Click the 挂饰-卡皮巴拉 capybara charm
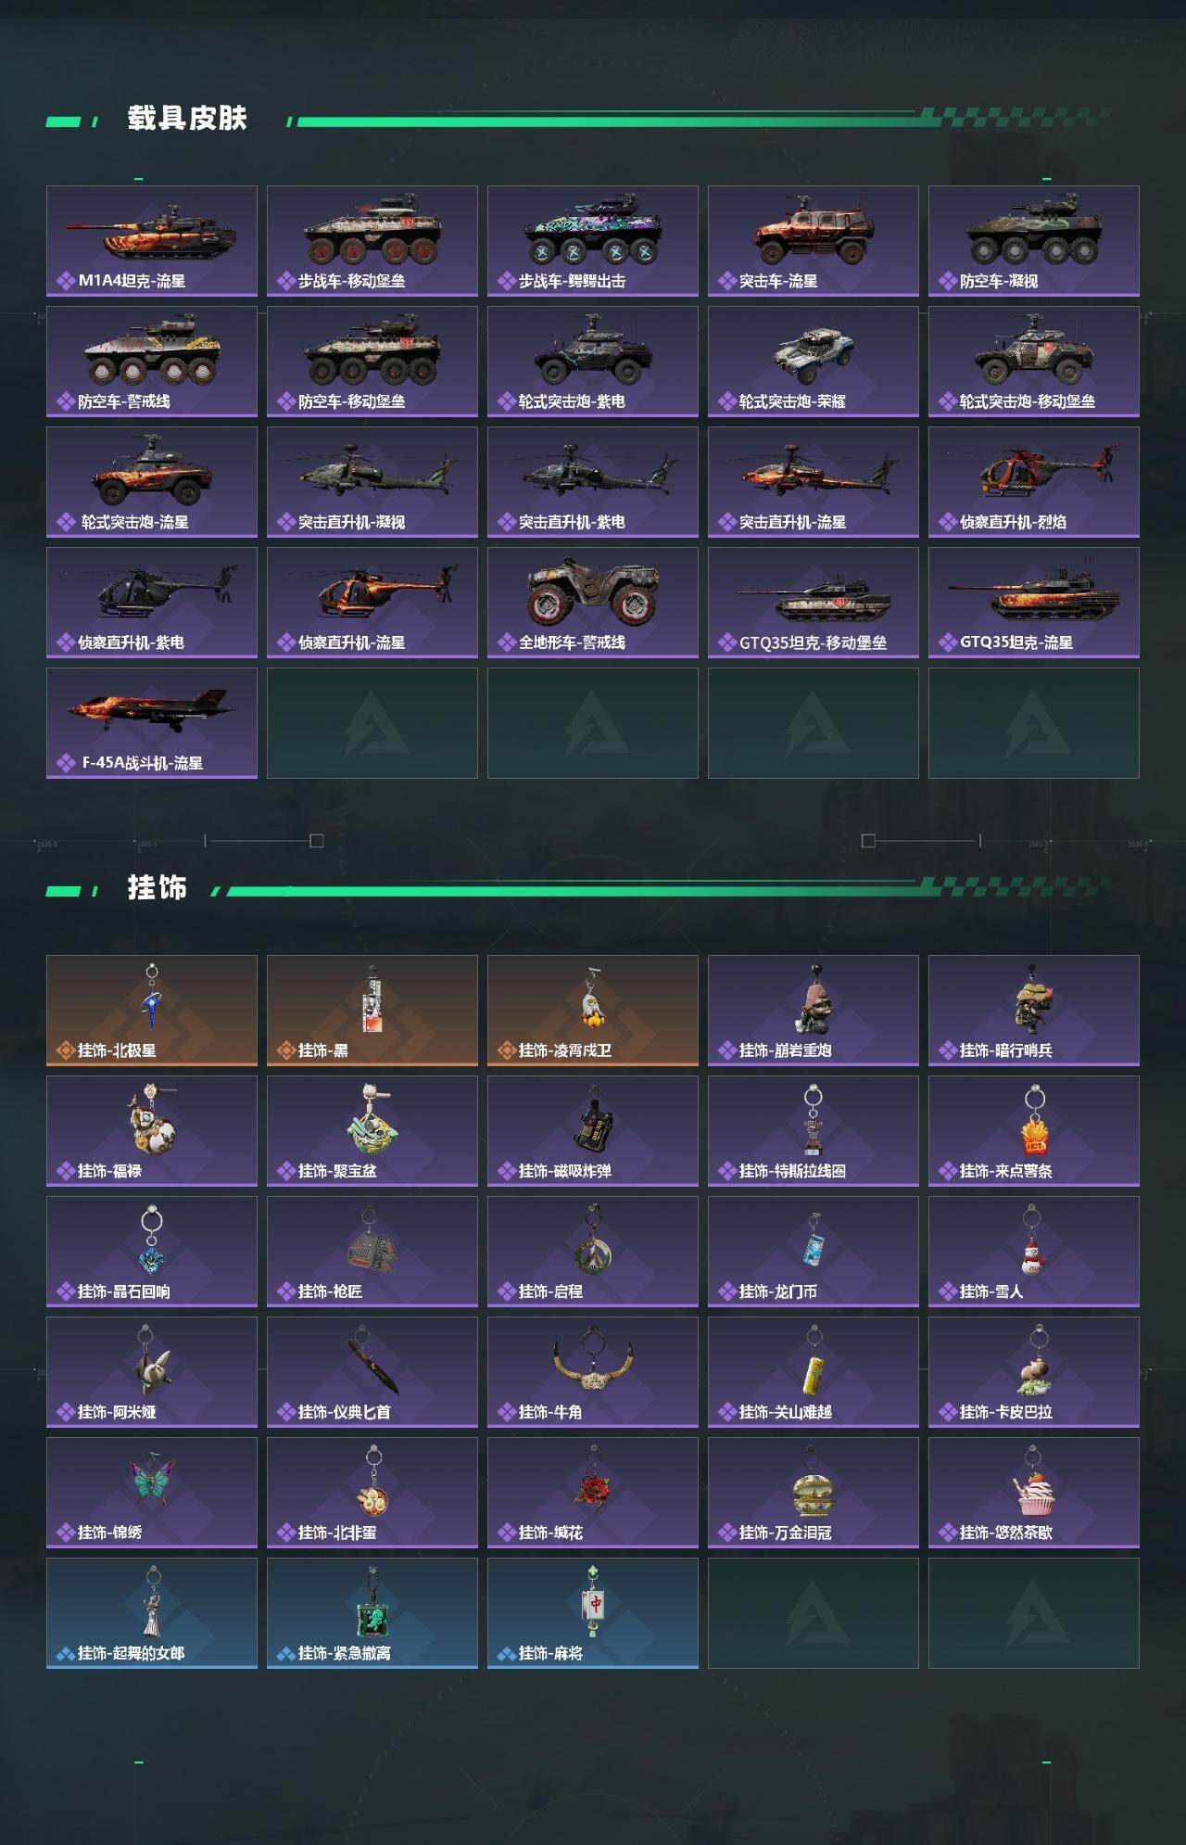The height and width of the screenshot is (1845, 1186). click(x=1034, y=1372)
